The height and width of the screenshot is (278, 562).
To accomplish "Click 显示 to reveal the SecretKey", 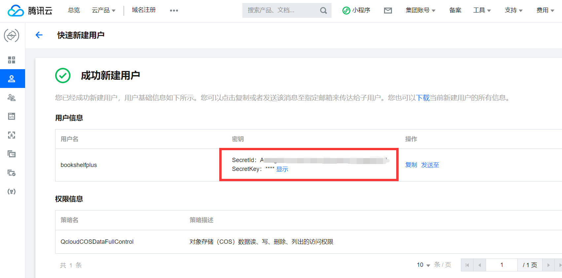I will (282, 169).
